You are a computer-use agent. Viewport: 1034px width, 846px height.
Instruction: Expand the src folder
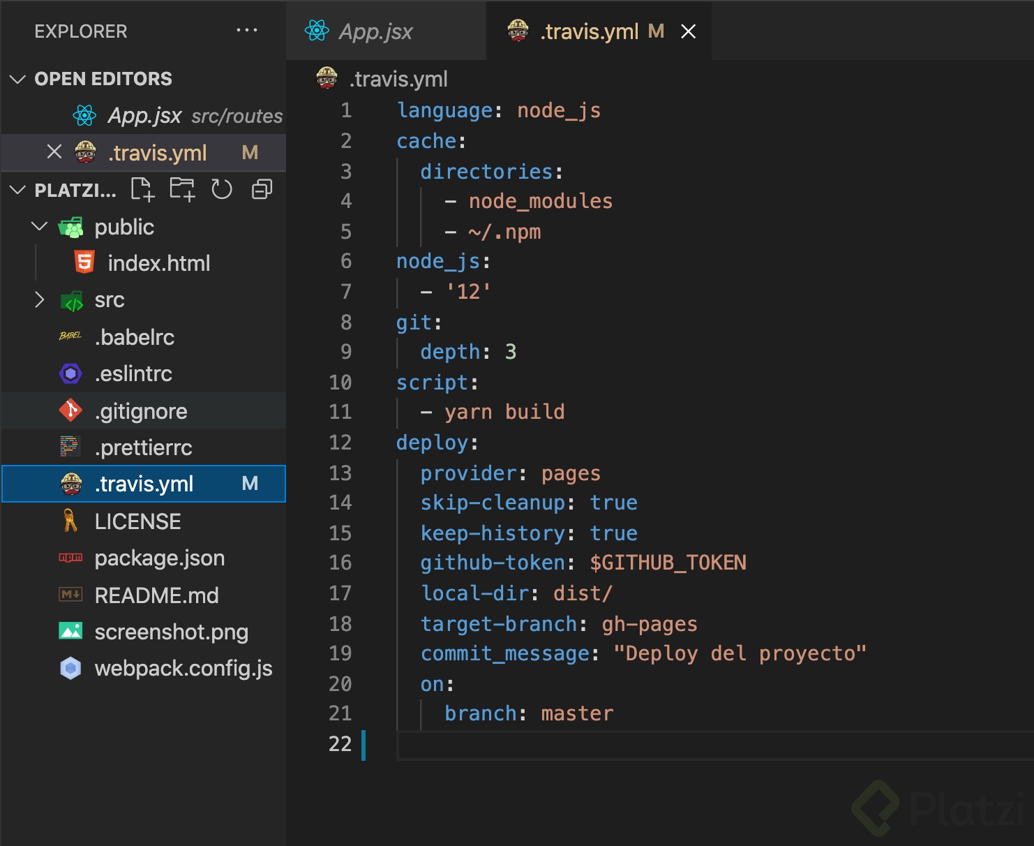click(x=40, y=300)
